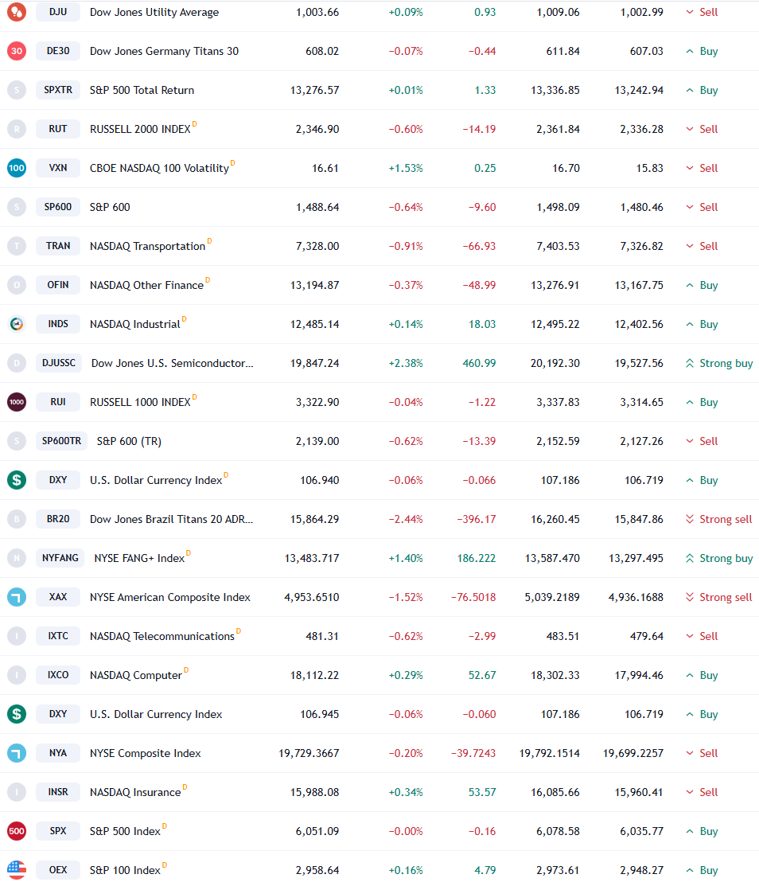Click the DJU Dow Jones Utility logo icon

pos(16,12)
